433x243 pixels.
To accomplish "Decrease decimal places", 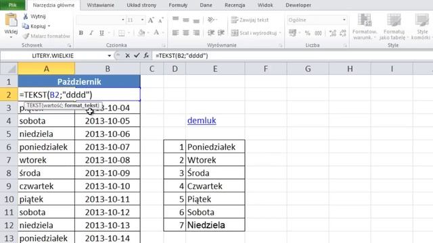I will [343, 33].
